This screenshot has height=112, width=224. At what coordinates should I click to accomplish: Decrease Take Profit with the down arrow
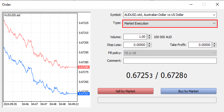[x=214, y=46]
